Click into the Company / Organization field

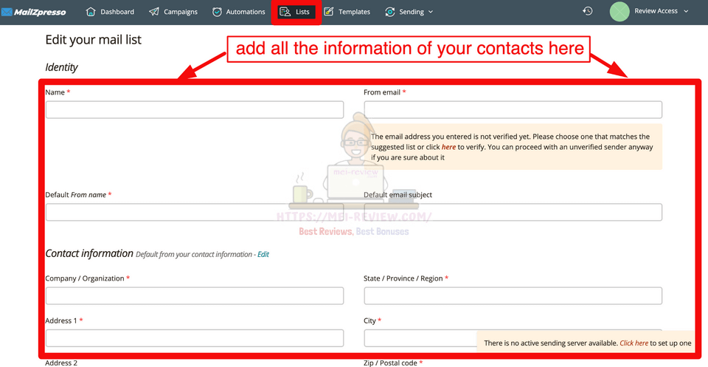coord(195,296)
